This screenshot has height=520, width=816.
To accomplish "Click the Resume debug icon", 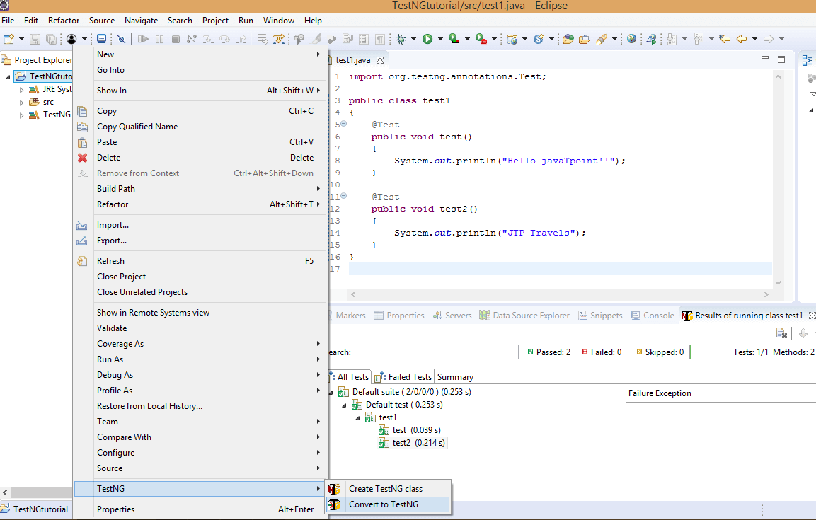I will 143,39.
